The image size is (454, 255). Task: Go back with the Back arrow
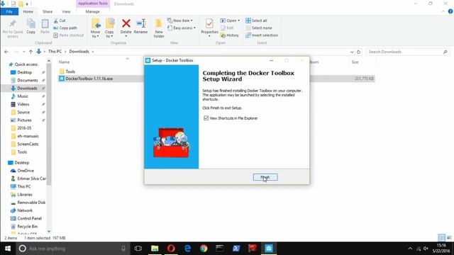[6, 52]
